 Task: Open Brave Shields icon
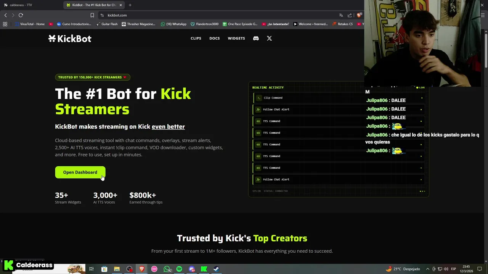point(359,15)
